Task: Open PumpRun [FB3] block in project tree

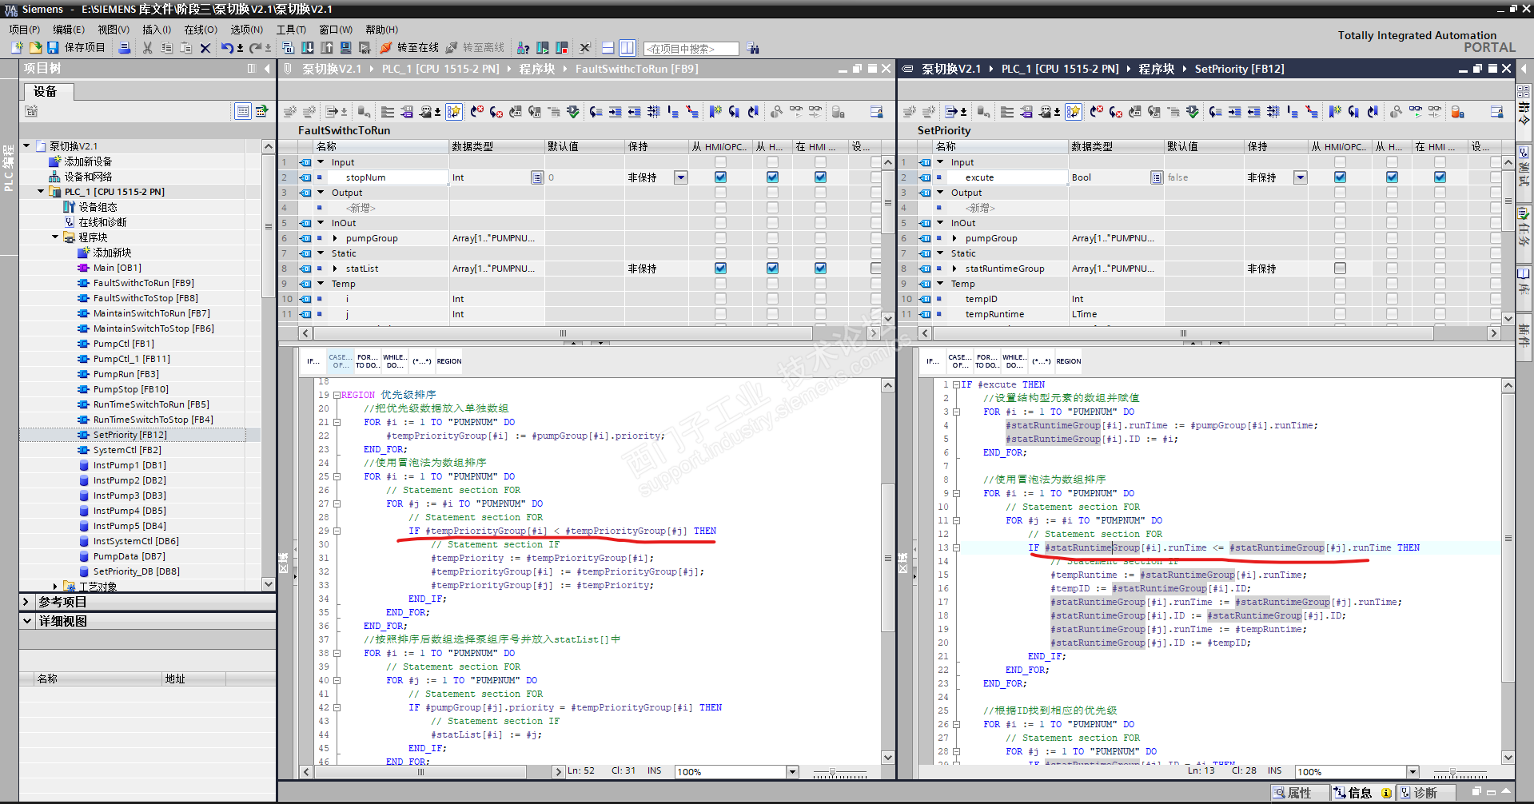Action: (126, 374)
